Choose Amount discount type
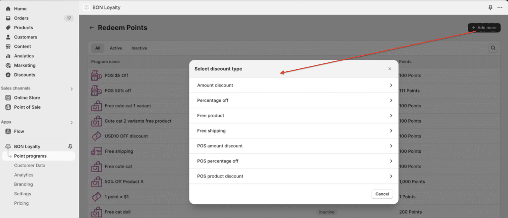Screen dimensions: 508x218 click(x=294, y=85)
